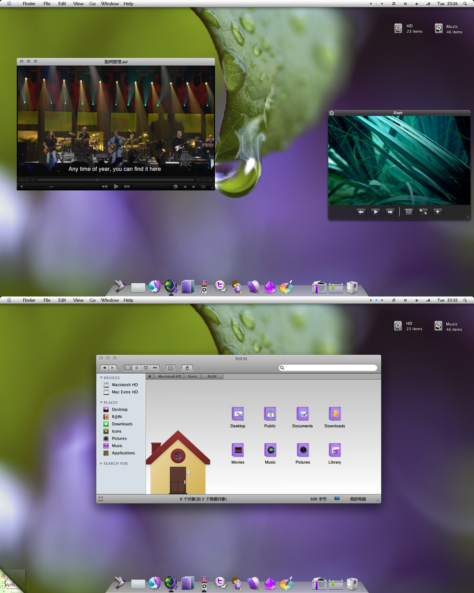Seek along the video progress bar
This screenshot has height=593, width=474.
click(116, 180)
